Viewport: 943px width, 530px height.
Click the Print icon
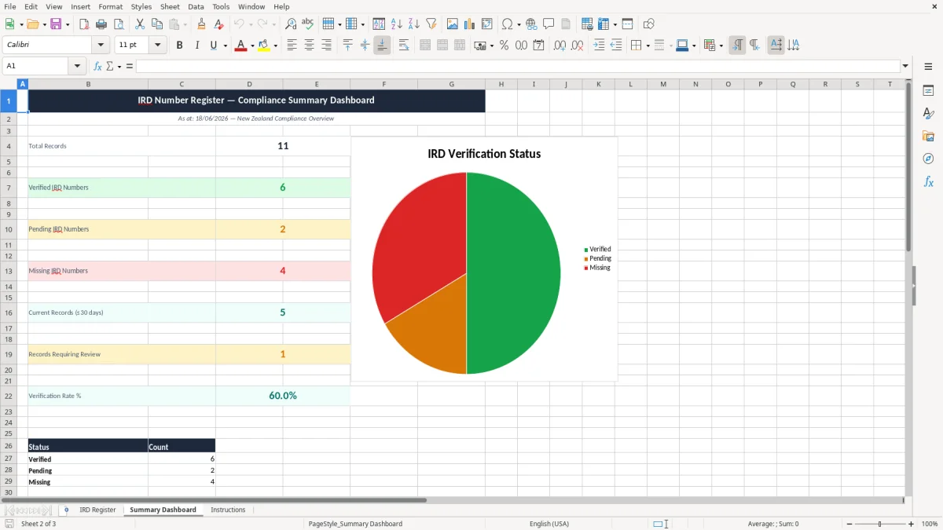click(x=101, y=24)
